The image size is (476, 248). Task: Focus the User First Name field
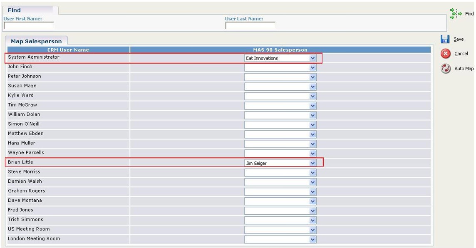[29, 25]
